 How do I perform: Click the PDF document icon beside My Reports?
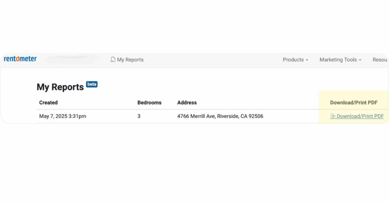coord(113,60)
